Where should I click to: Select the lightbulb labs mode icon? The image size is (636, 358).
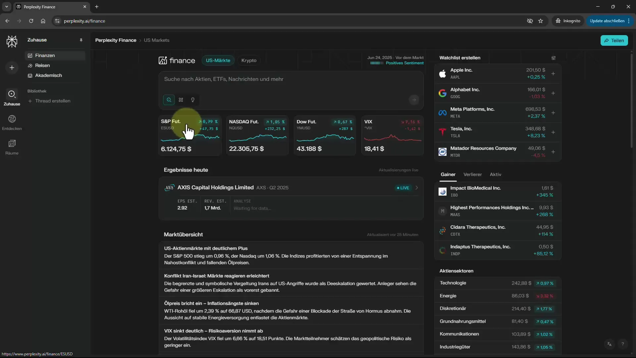193,100
